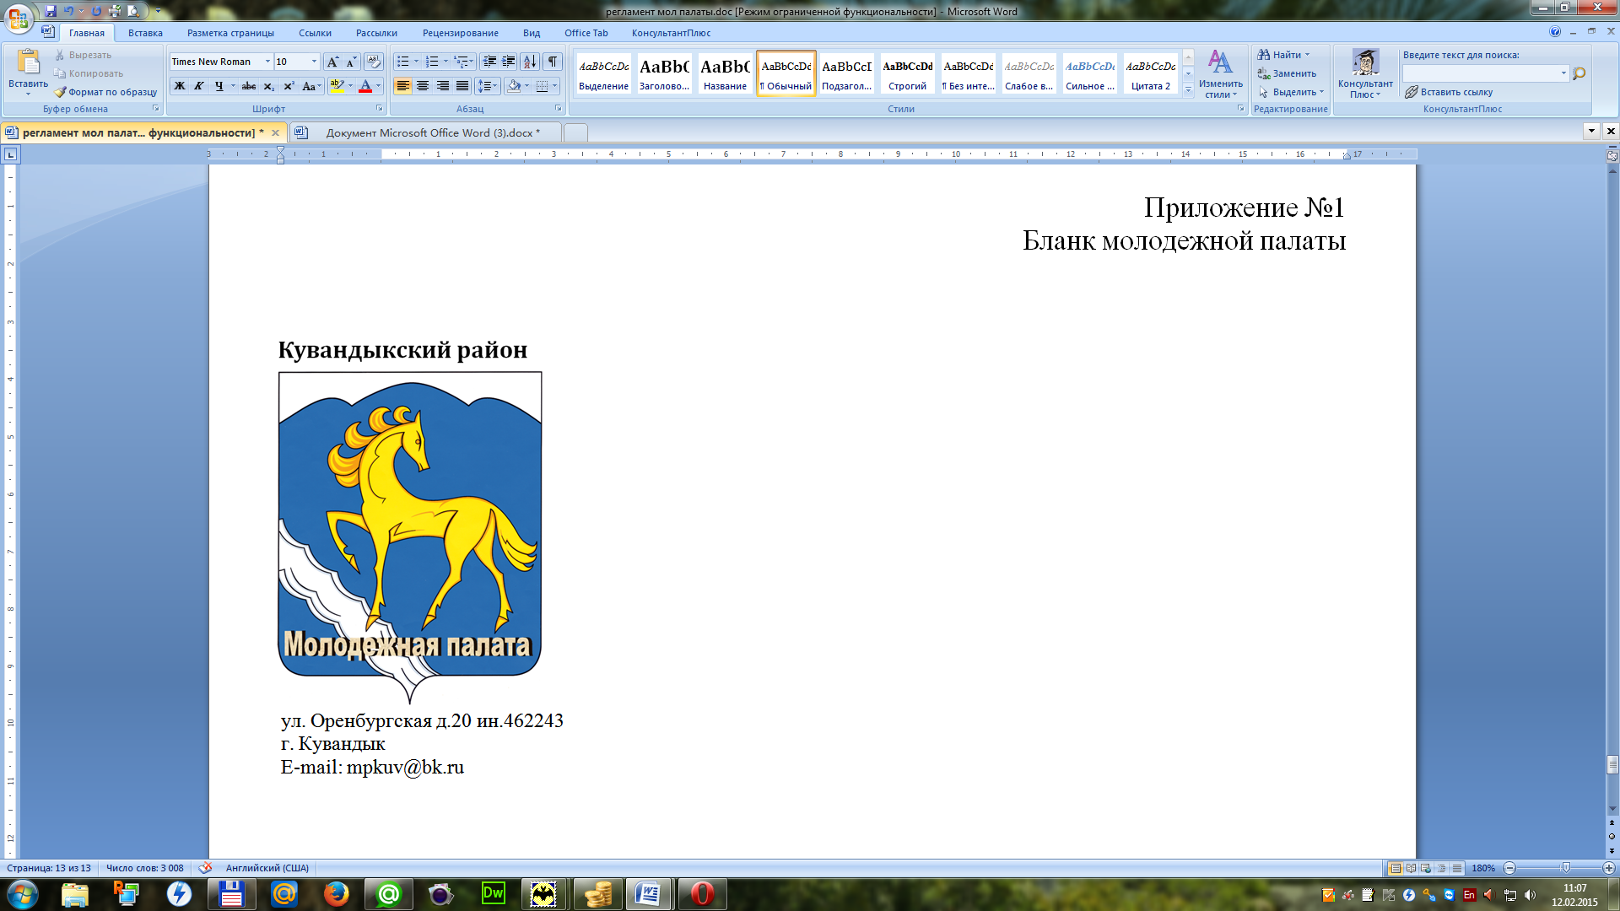Click Format Painter (Формат по образцу)
Viewport: 1620px width, 911px height.
pos(105,92)
